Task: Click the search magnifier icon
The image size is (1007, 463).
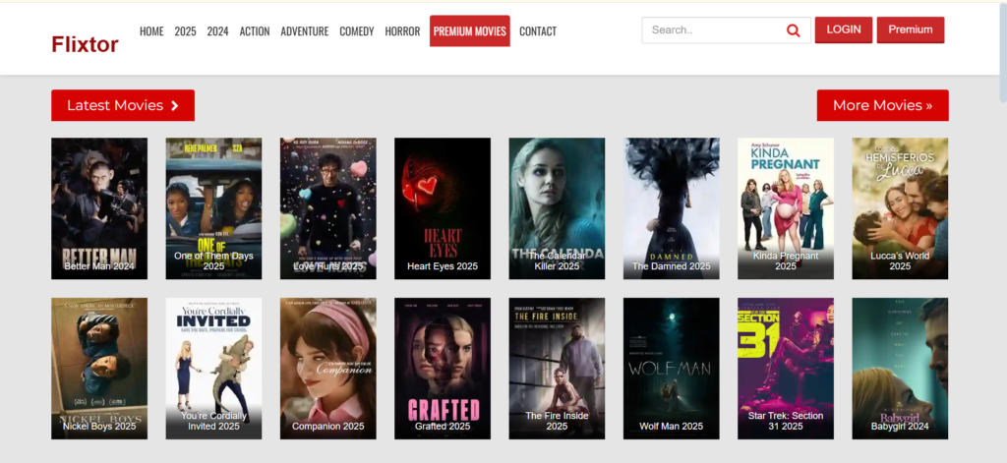Action: point(794,30)
